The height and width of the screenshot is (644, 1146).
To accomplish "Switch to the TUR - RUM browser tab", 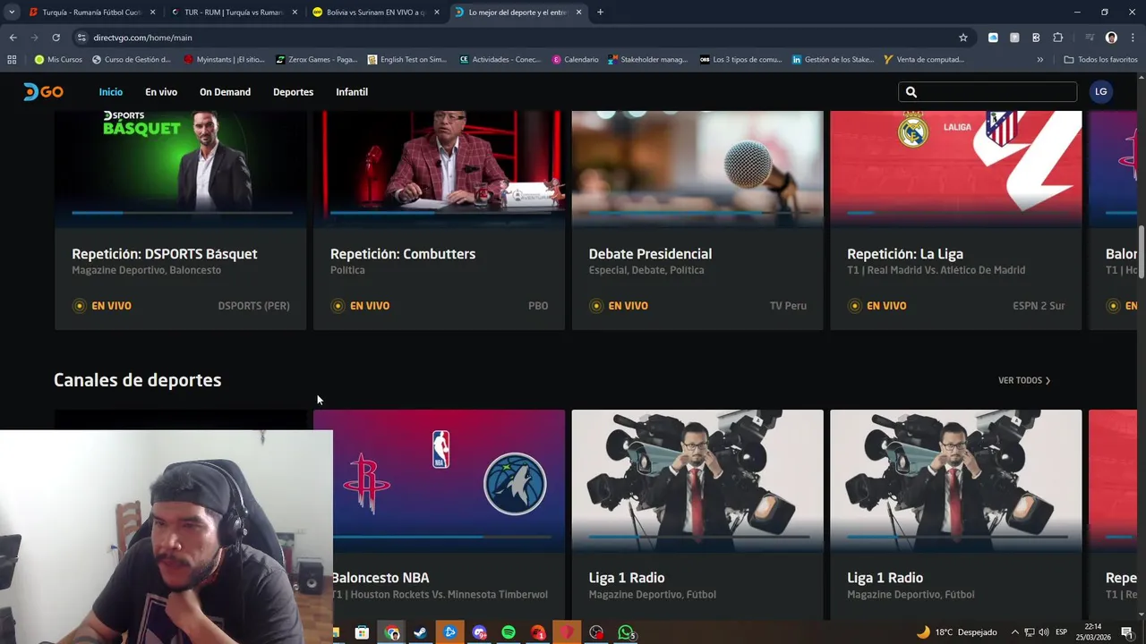I will coord(233,13).
